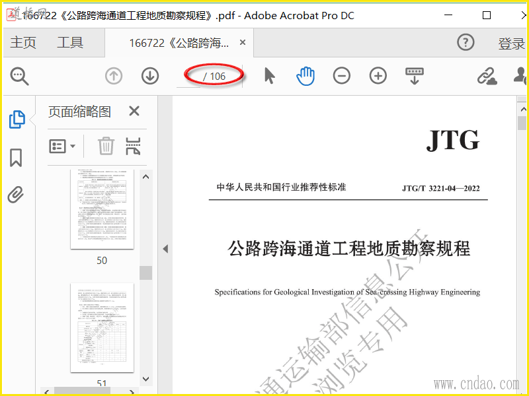This screenshot has height=396, width=529.
Task: Switch to the 主页 tab
Action: (x=23, y=43)
